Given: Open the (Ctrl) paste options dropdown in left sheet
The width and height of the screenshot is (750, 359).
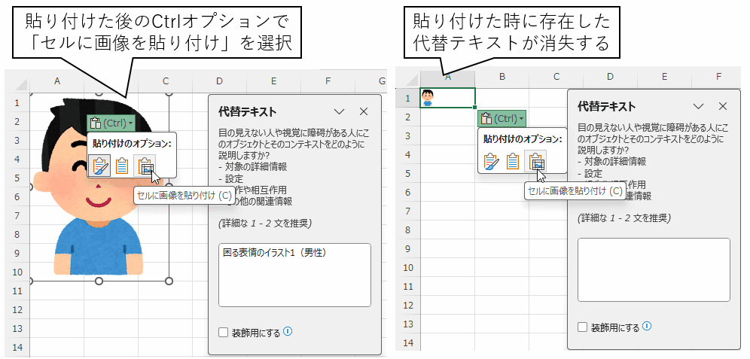Looking at the screenshot, I should [111, 123].
